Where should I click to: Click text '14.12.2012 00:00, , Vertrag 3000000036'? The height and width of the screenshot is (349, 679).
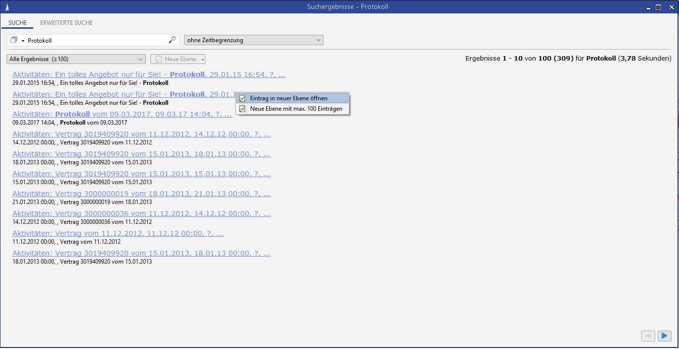tap(82, 222)
